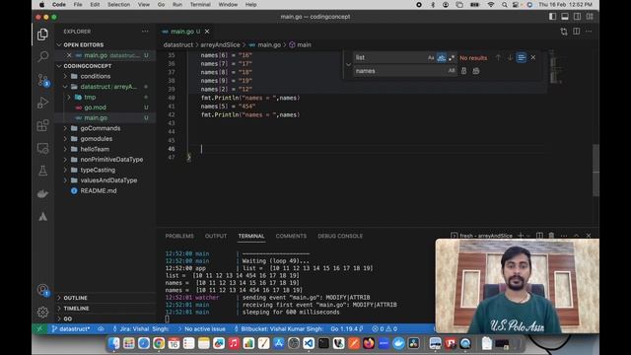The width and height of the screenshot is (631, 355).
Task: Switch to the COMMENTS panel tab
Action: tap(291, 236)
